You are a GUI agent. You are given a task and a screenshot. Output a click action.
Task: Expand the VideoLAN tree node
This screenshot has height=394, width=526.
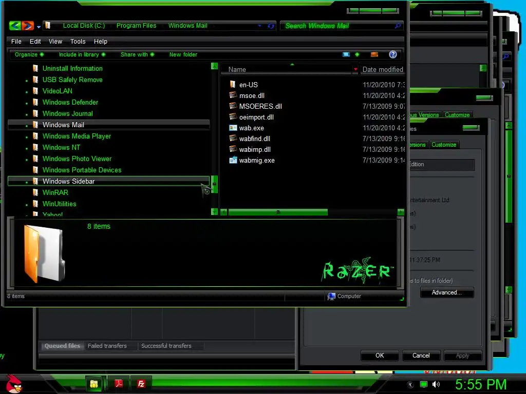(x=27, y=92)
